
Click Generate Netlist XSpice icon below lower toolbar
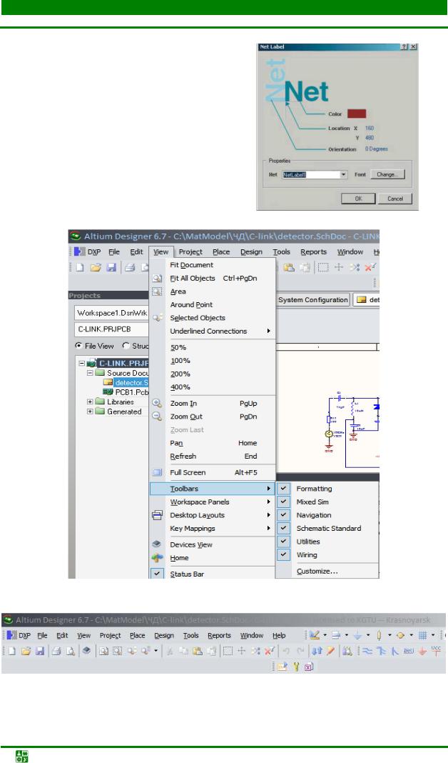tap(310, 667)
